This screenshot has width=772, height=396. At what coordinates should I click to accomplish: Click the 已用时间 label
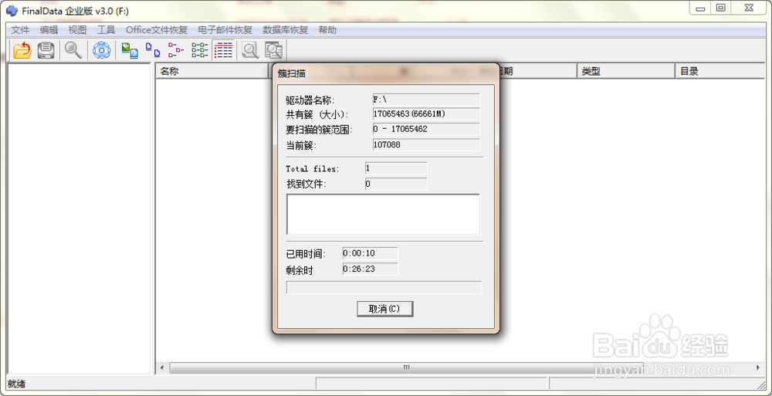coord(306,254)
